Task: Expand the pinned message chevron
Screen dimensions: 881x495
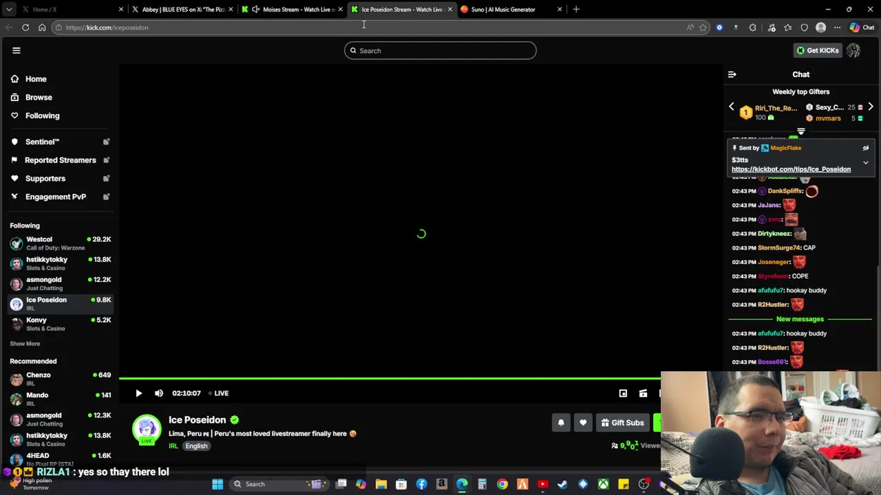Action: pos(866,163)
